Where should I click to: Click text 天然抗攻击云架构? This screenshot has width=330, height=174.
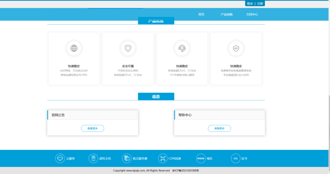[128, 71]
